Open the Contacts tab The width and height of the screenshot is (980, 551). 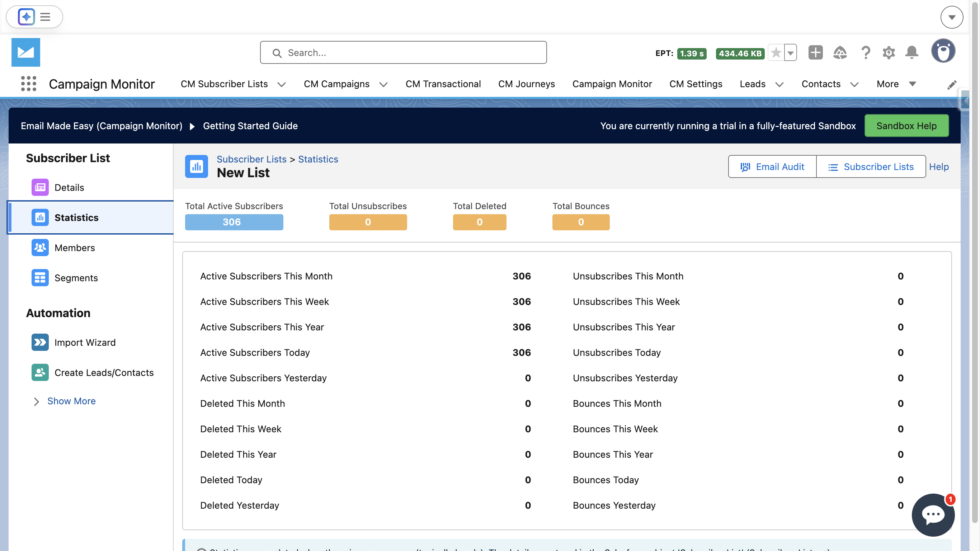821,84
